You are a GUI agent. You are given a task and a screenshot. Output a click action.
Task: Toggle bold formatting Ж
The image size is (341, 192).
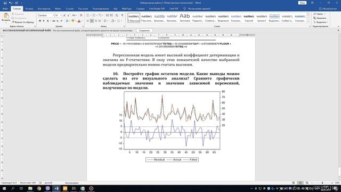coord(40,21)
